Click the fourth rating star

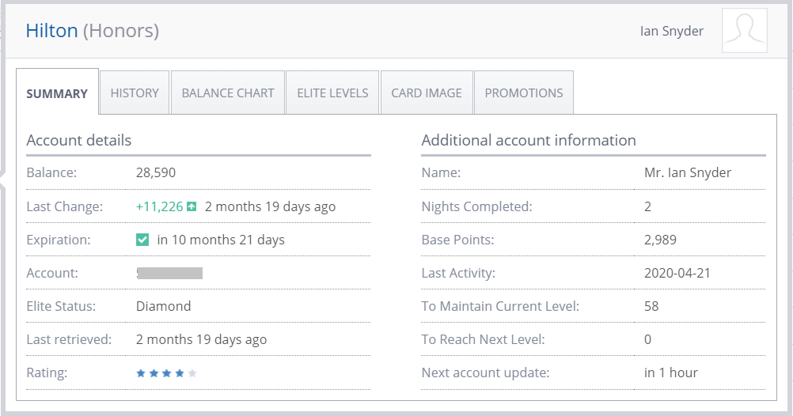coord(180,373)
